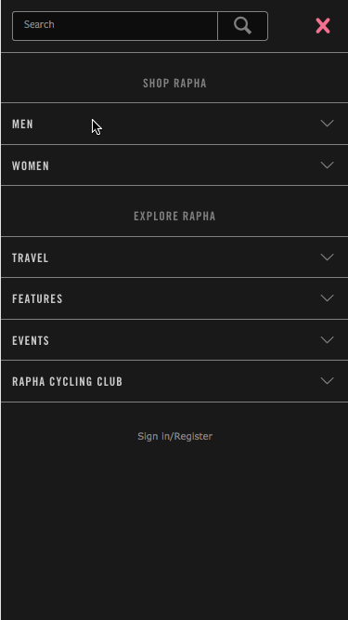Expand the TRAVEL section chevron
The height and width of the screenshot is (620, 348).
point(327,257)
